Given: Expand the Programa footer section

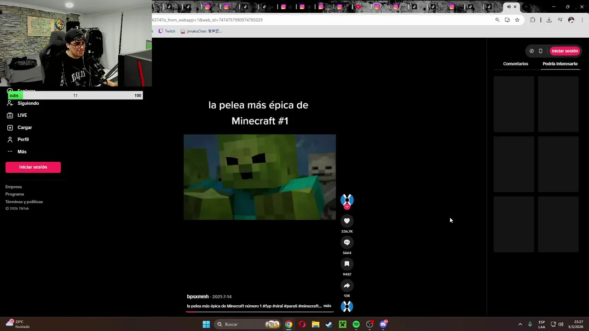Looking at the screenshot, I should click(x=15, y=194).
